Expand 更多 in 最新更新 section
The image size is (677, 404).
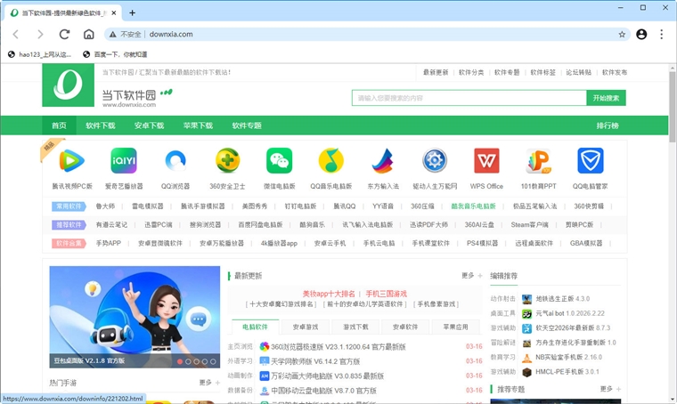[x=472, y=276]
